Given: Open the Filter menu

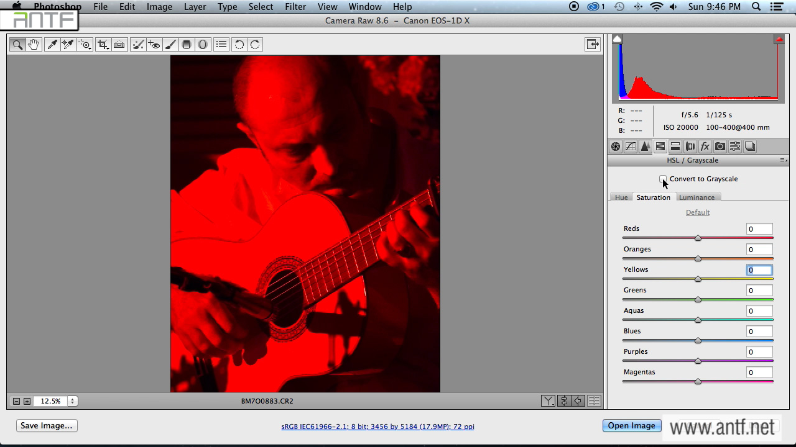Looking at the screenshot, I should pos(295,7).
